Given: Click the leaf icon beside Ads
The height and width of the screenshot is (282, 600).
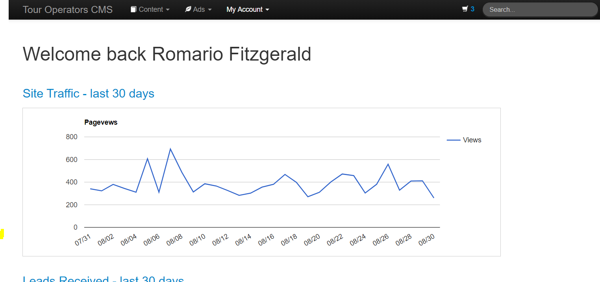Looking at the screenshot, I should tap(188, 9).
